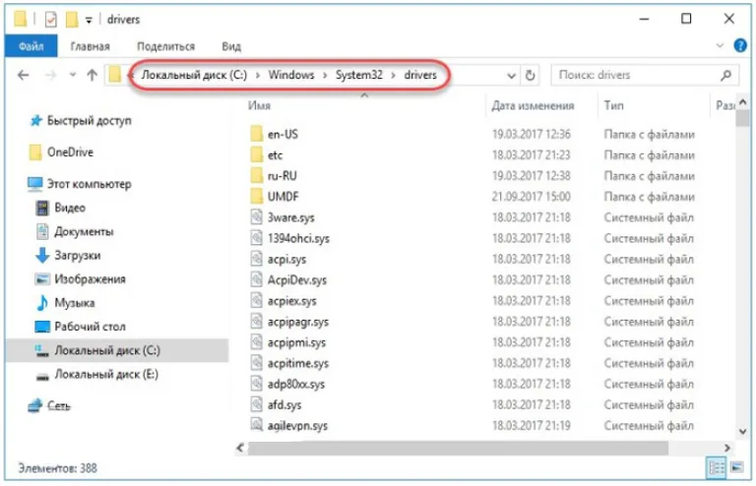Select file 3ware.sys
Screen dimensions: 756x486
[x=291, y=217]
